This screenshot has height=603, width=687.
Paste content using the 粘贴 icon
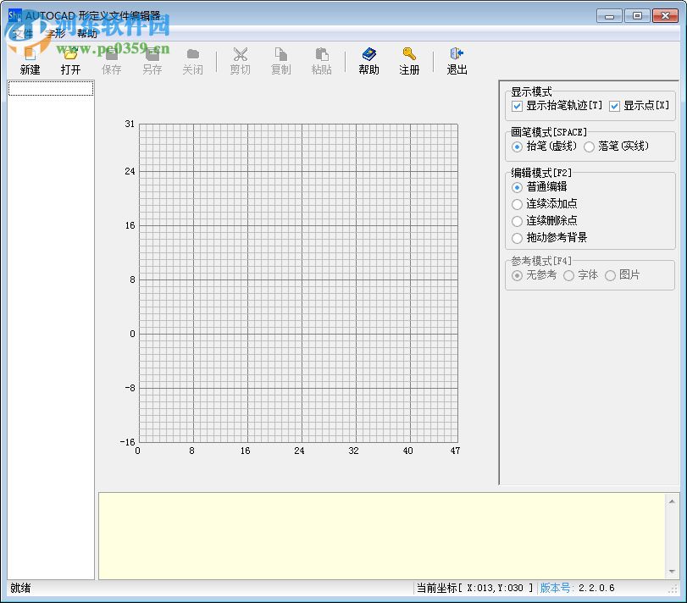[321, 59]
